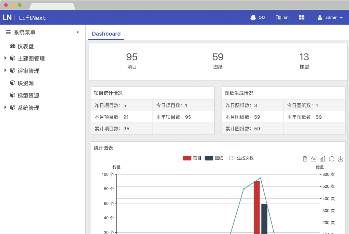The image size is (349, 234).
Task: Select the 系统管理 menu entry
Action: pos(28,108)
